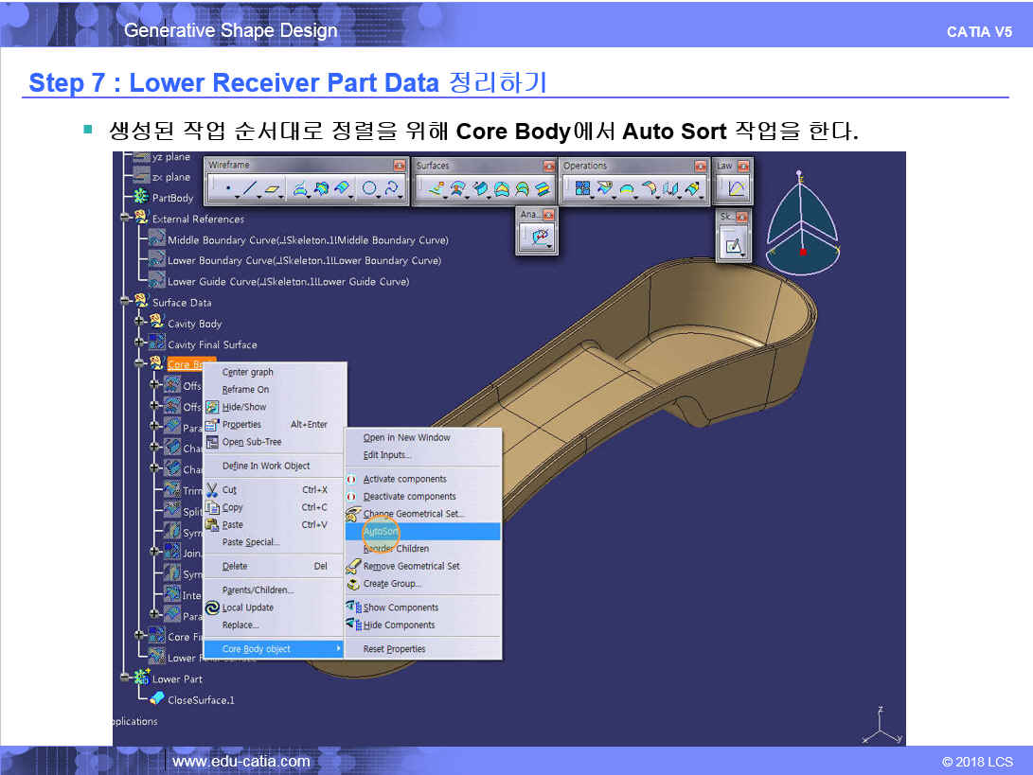Screen dimensions: 1033x775
Task: Select the Line tool in Wireframe toolbar
Action: (x=249, y=189)
